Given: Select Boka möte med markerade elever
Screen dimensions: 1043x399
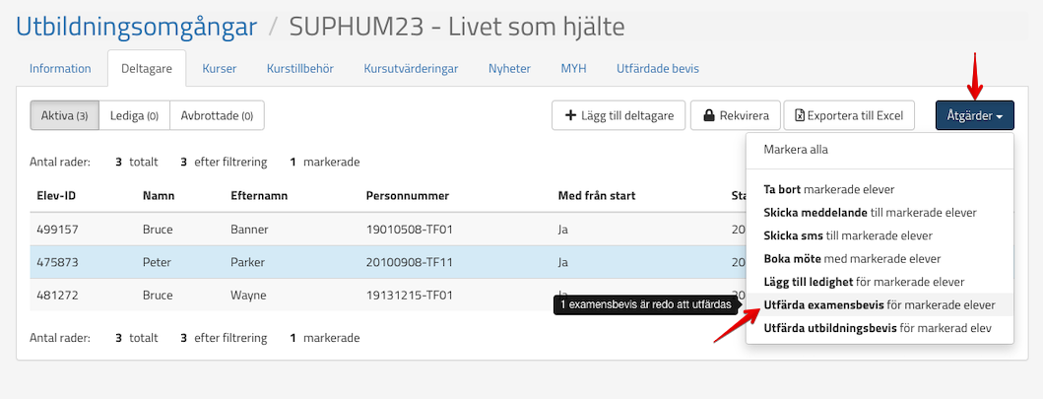Looking at the screenshot, I should pyautogui.click(x=851, y=259).
